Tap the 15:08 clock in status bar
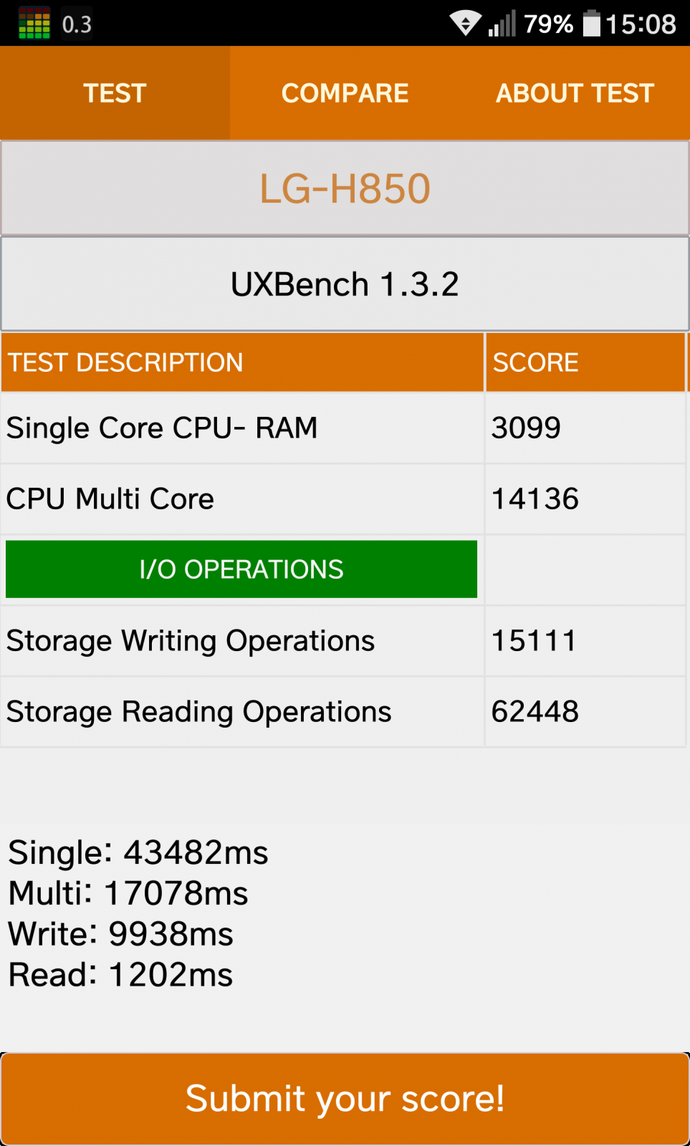This screenshot has height=1146, width=690. point(641,24)
